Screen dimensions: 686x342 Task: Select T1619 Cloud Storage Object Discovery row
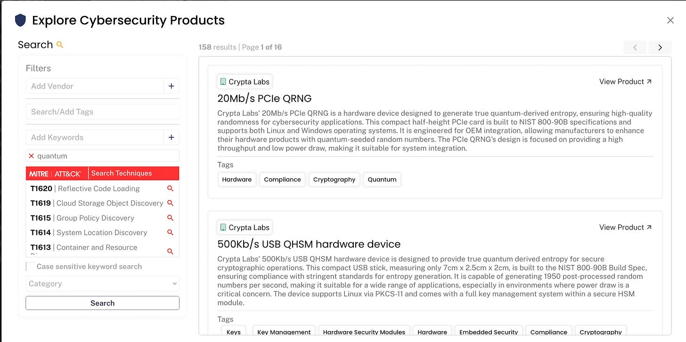coord(102,203)
